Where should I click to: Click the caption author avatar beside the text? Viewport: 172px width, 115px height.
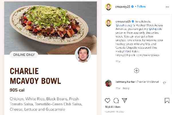(108, 22)
